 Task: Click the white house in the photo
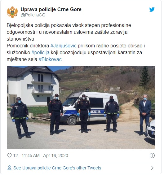(33, 86)
